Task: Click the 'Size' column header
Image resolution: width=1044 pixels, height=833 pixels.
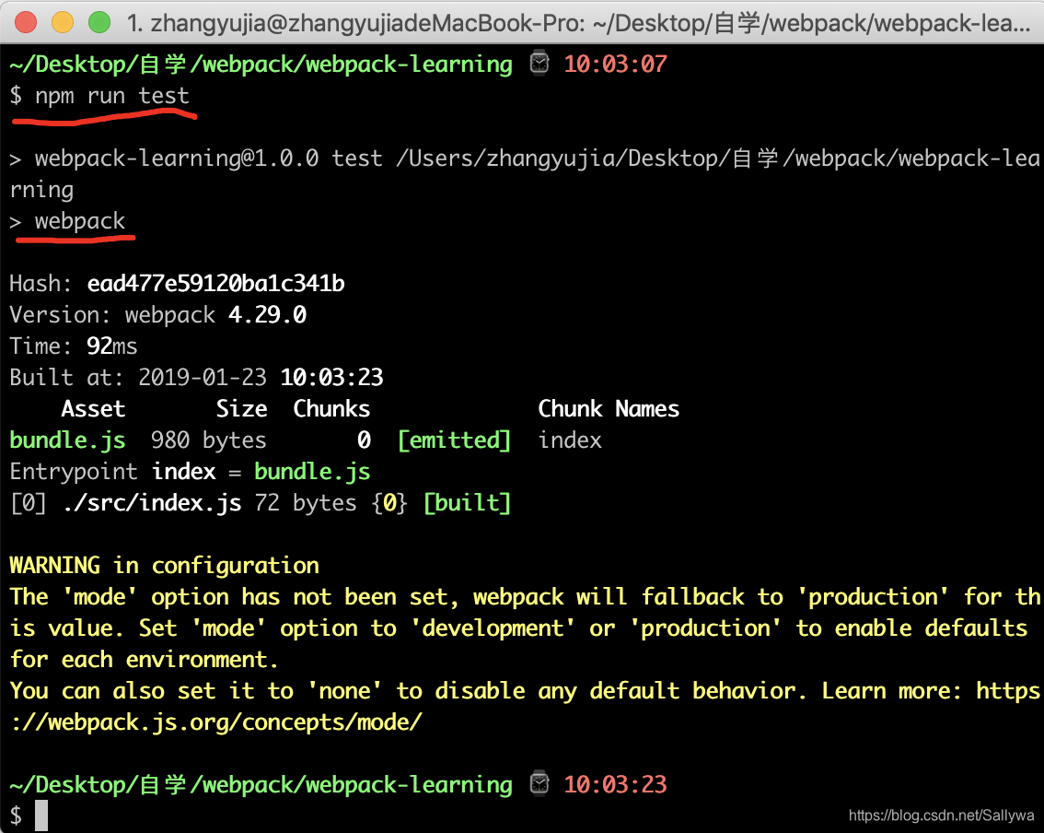Action: [x=242, y=408]
